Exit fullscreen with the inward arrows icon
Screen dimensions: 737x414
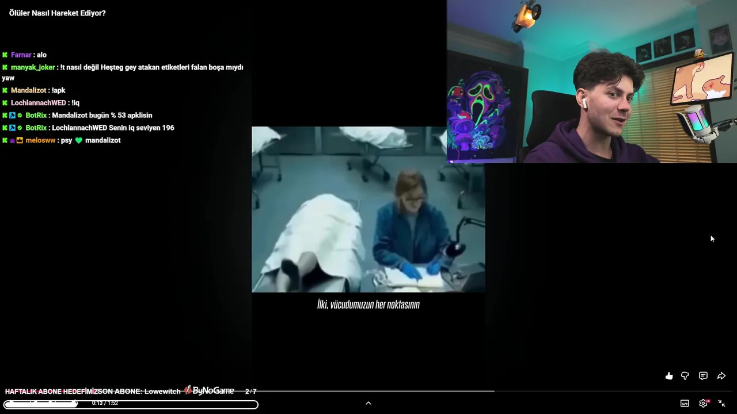(x=721, y=403)
